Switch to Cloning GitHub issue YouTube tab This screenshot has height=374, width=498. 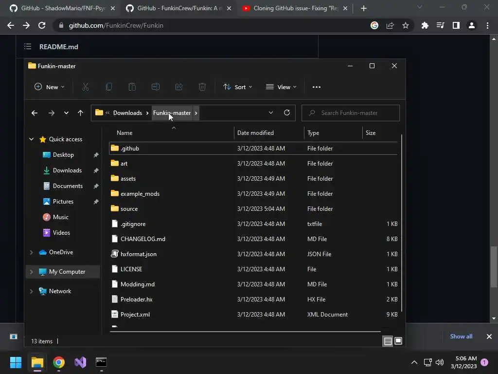coord(295,8)
